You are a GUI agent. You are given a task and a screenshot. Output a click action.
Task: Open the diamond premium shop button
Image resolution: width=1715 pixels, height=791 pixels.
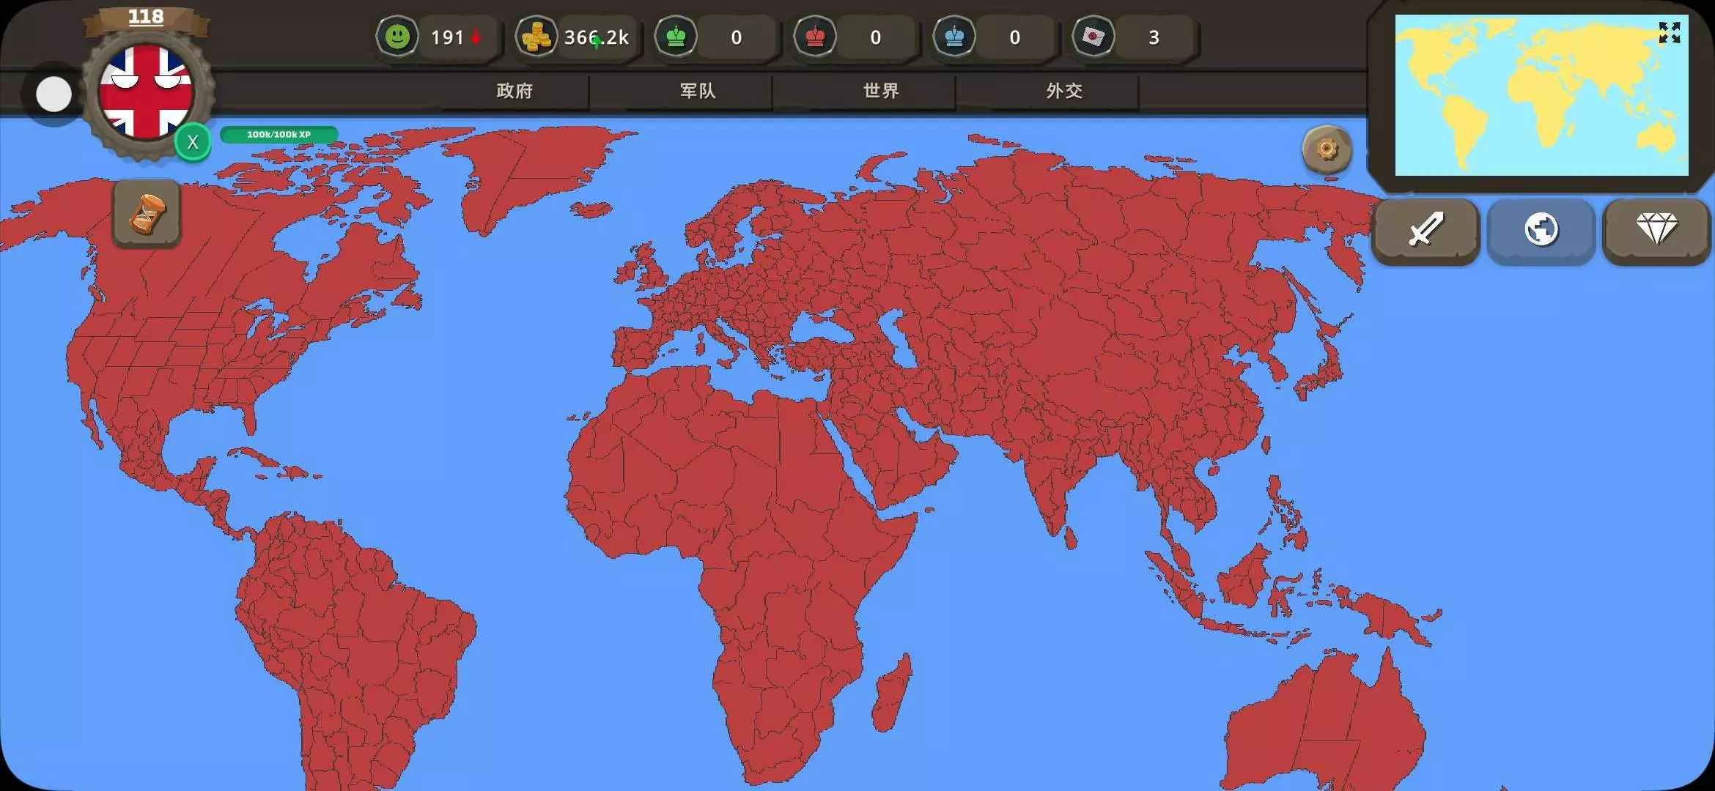point(1656,230)
